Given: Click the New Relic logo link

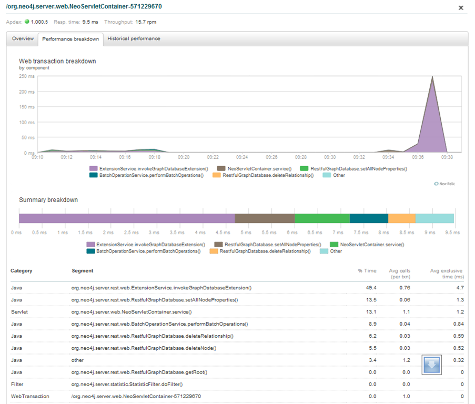Looking at the screenshot, I should [444, 184].
